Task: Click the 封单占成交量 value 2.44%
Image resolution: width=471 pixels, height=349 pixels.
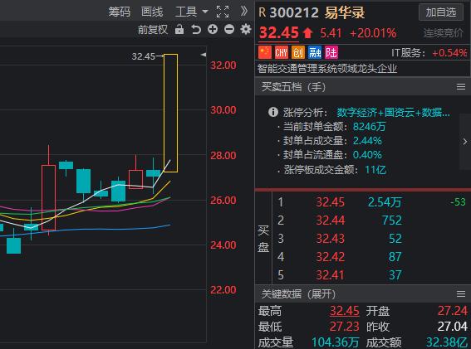Action: click(367, 141)
